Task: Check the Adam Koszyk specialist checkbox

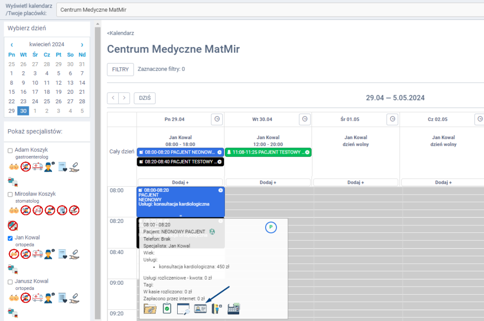Action: click(x=10, y=150)
